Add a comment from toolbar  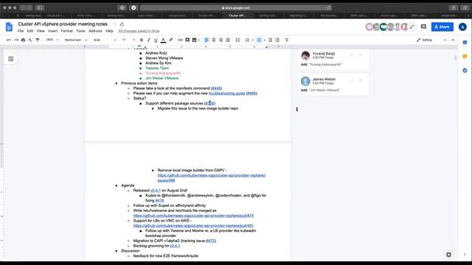[x=187, y=40]
